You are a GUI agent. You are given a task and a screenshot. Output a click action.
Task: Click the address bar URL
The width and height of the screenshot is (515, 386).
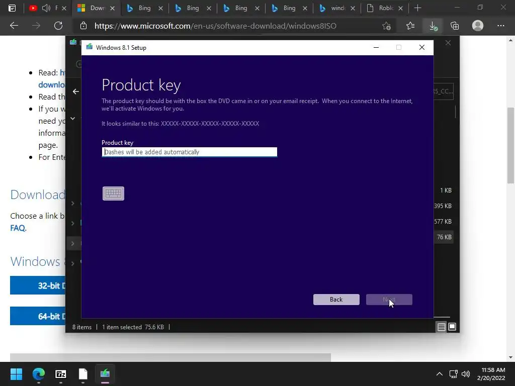point(215,26)
